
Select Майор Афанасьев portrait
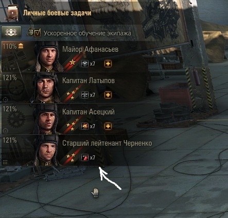[47, 56]
